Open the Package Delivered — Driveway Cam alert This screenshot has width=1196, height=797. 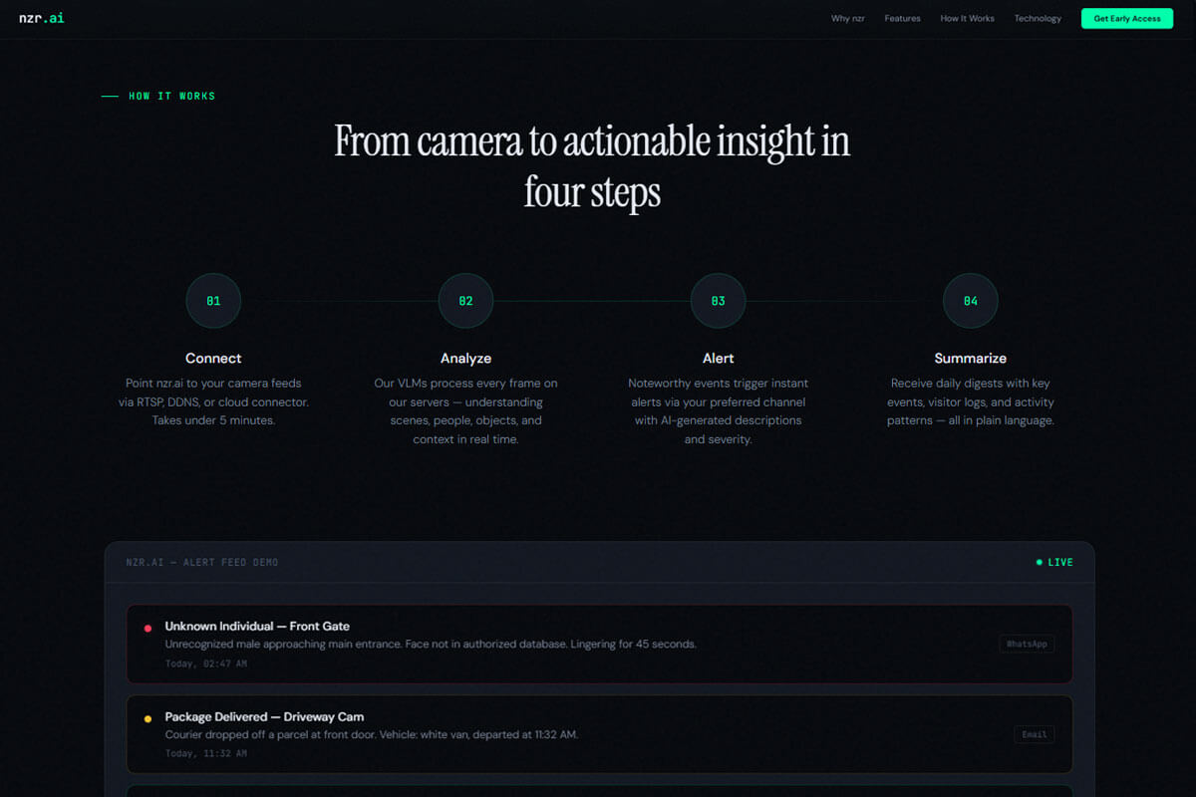tap(599, 734)
